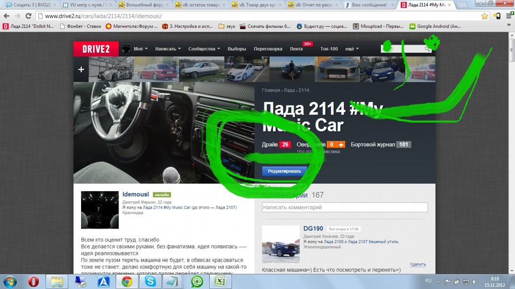Screen dimensions: 515x289
Task: Click the Лада 2108 link in DG190 comment
Action: point(333,241)
